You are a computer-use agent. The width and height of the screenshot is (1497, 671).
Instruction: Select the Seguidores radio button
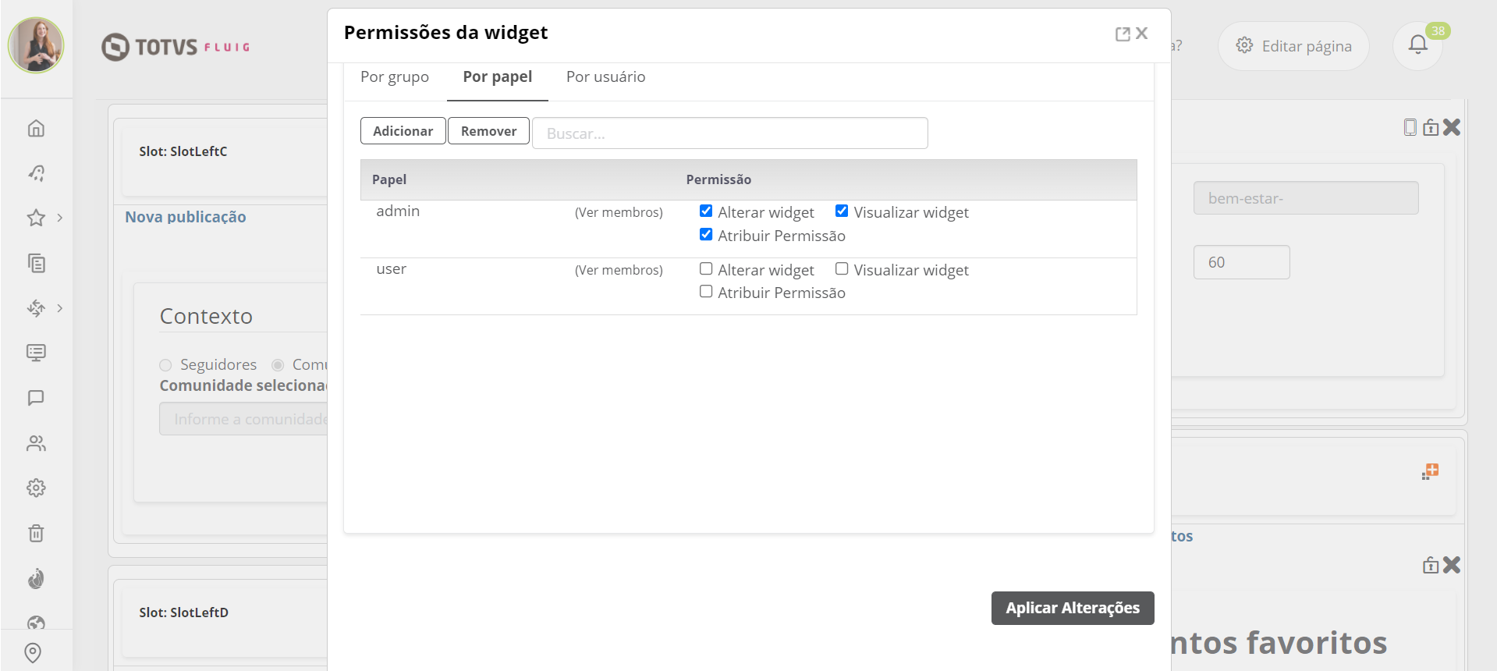tap(165, 365)
